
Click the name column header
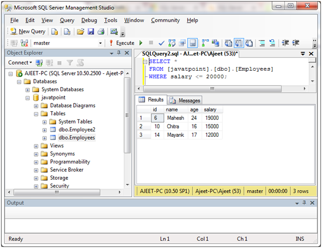click(176, 110)
